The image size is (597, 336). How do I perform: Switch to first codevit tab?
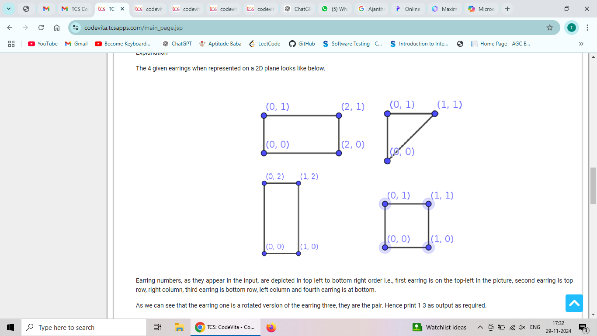149,9
